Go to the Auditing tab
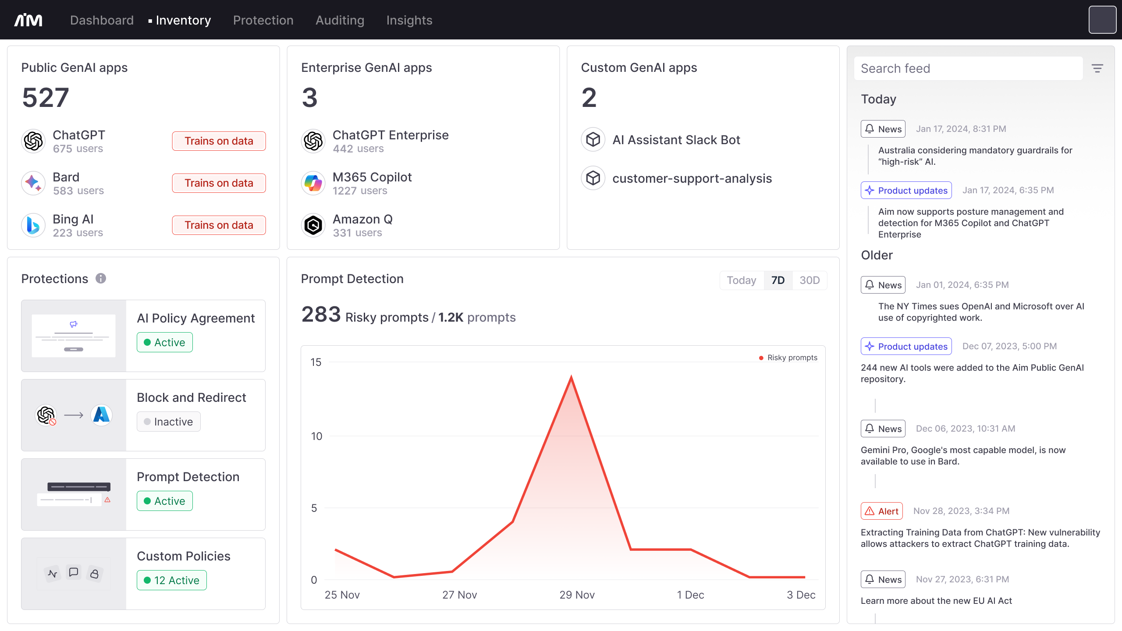This screenshot has width=1122, height=631. (340, 20)
